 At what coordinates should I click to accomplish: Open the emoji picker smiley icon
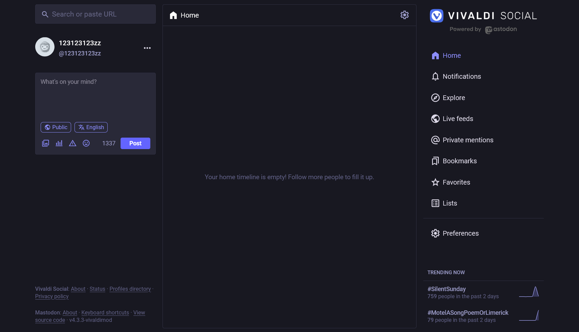pos(86,143)
